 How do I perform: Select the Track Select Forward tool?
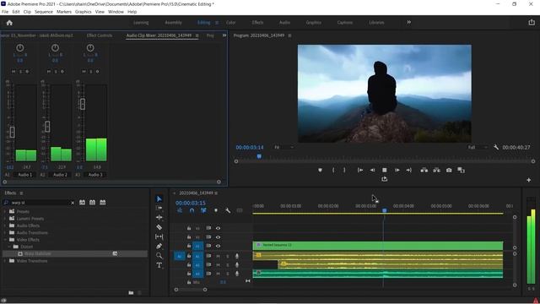click(x=159, y=209)
